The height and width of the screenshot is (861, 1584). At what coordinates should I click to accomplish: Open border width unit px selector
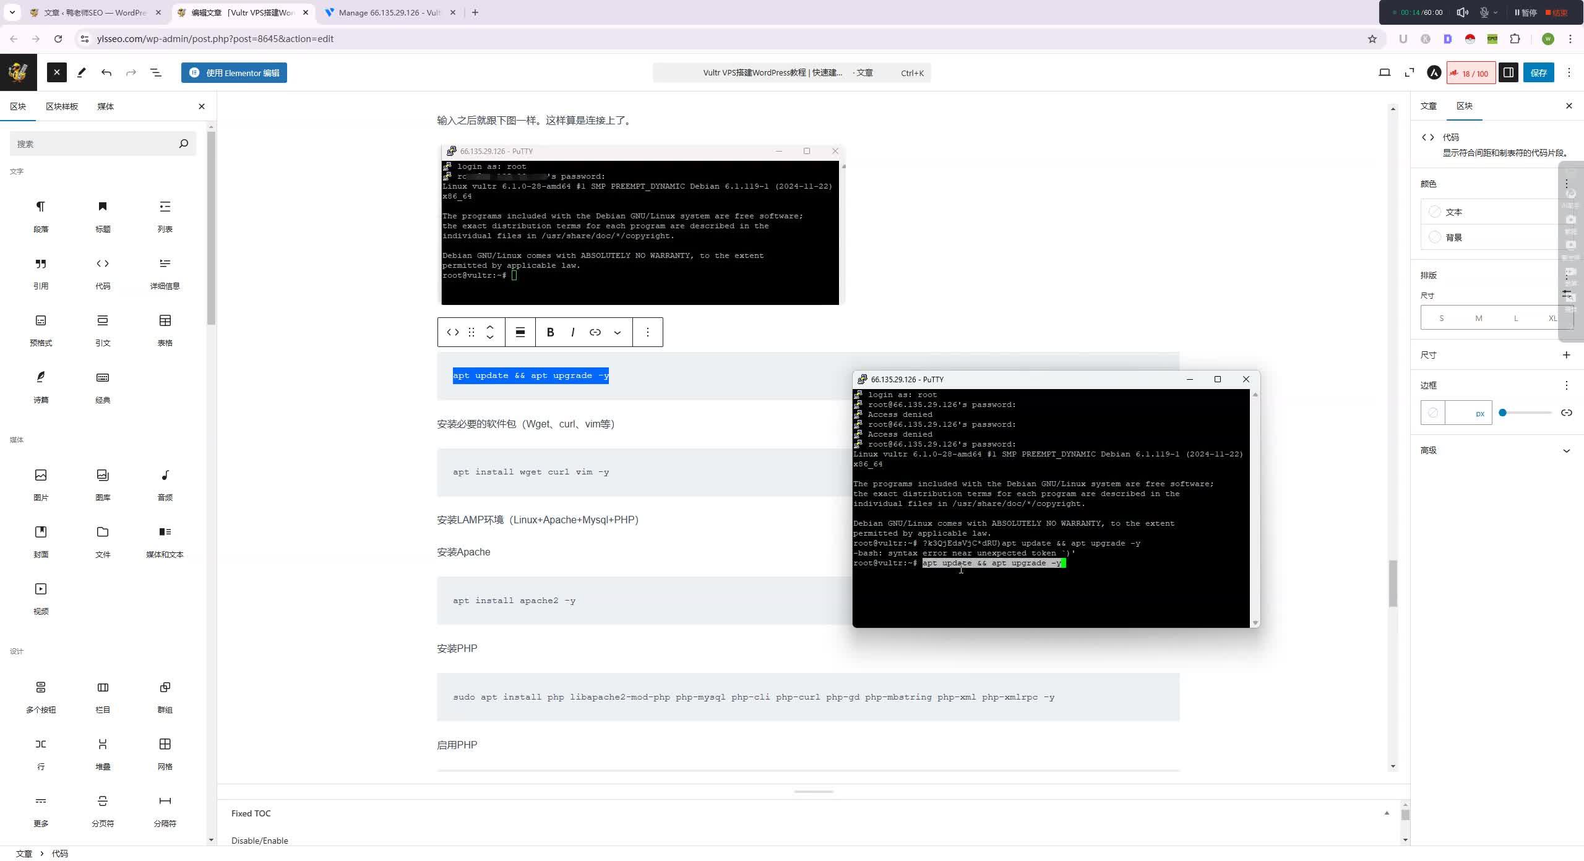pyautogui.click(x=1479, y=413)
